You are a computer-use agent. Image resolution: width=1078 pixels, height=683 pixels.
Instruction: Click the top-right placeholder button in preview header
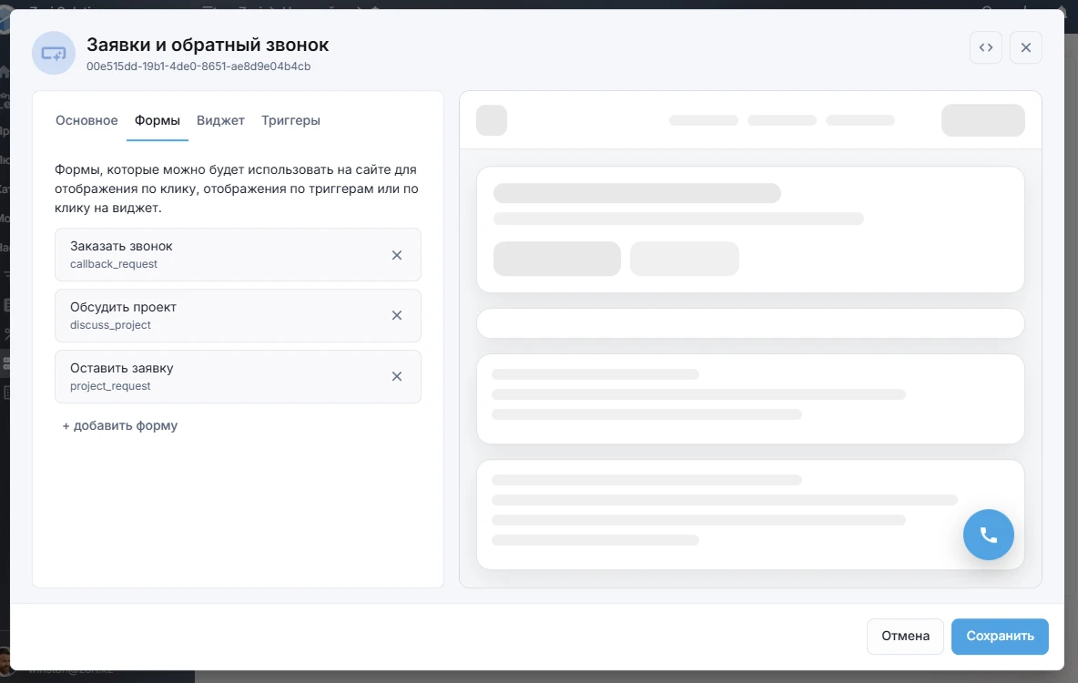point(982,120)
